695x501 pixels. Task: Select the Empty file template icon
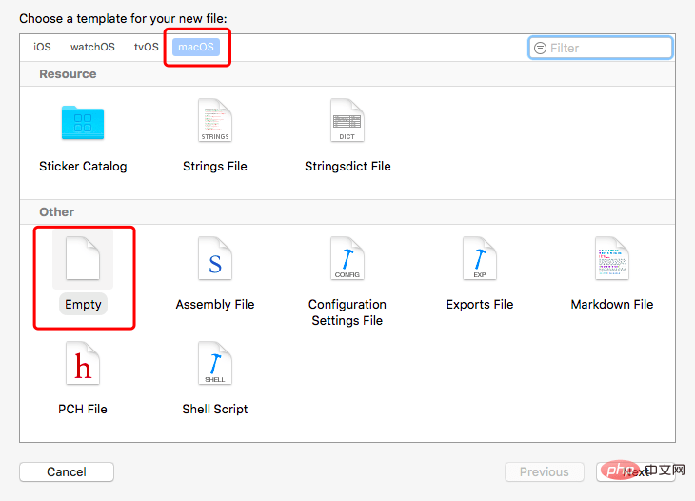83,258
